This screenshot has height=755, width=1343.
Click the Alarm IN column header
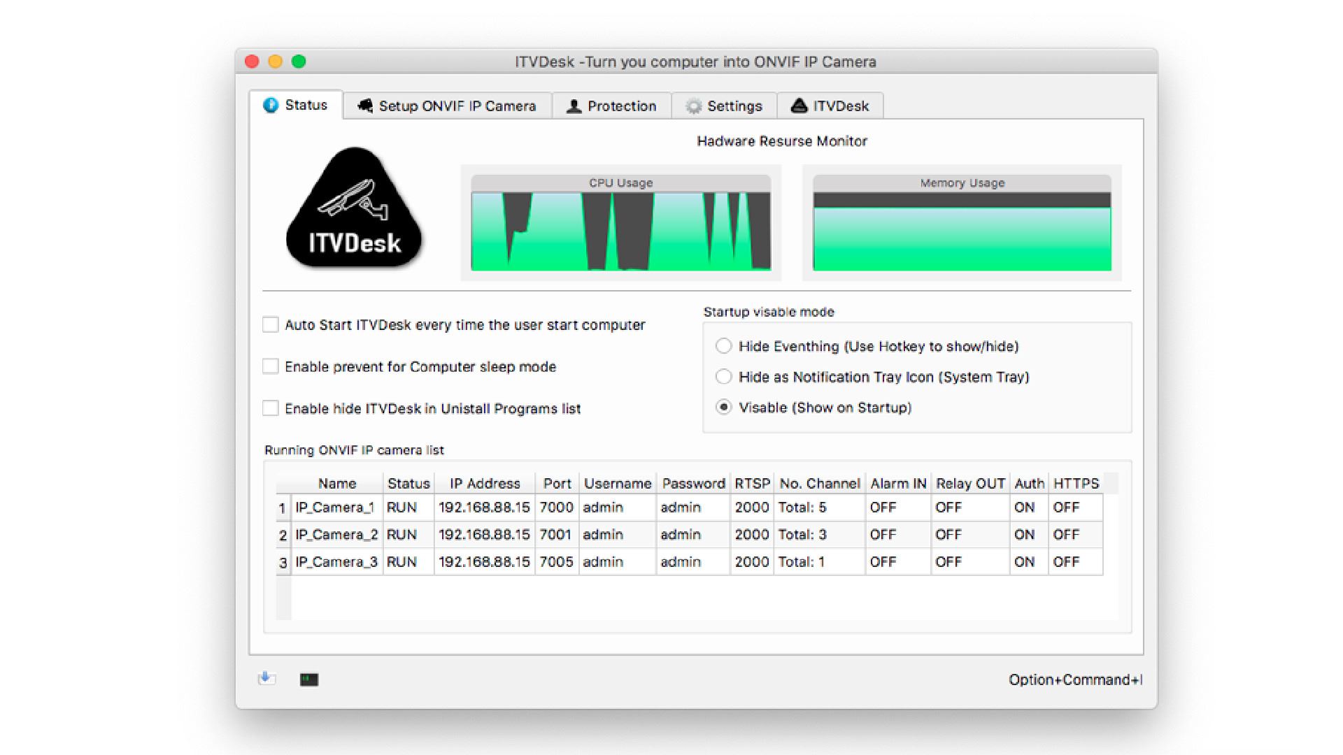pos(898,483)
